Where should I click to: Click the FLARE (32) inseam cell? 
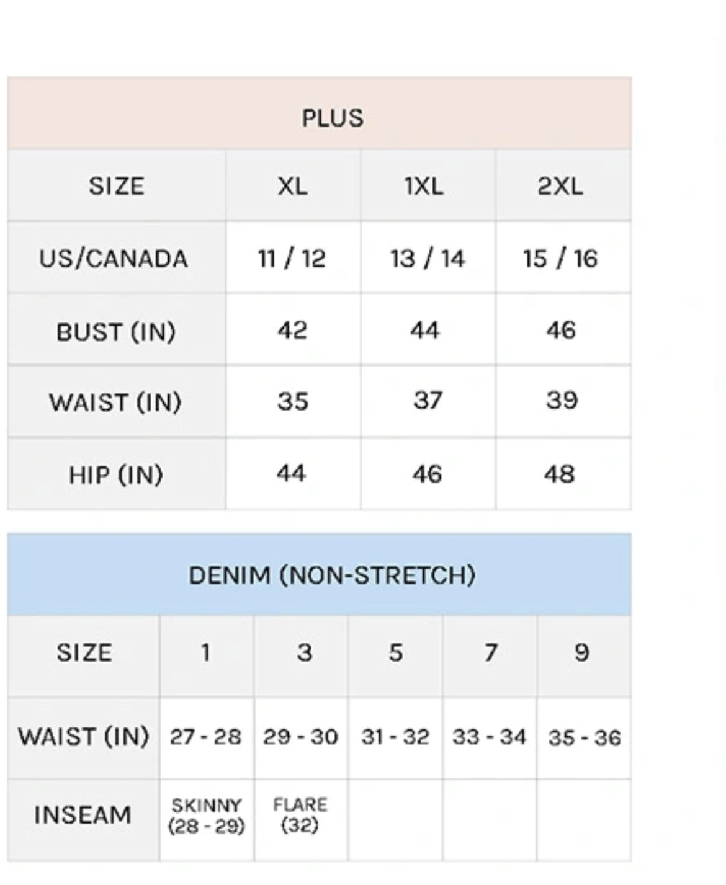pyautogui.click(x=300, y=815)
